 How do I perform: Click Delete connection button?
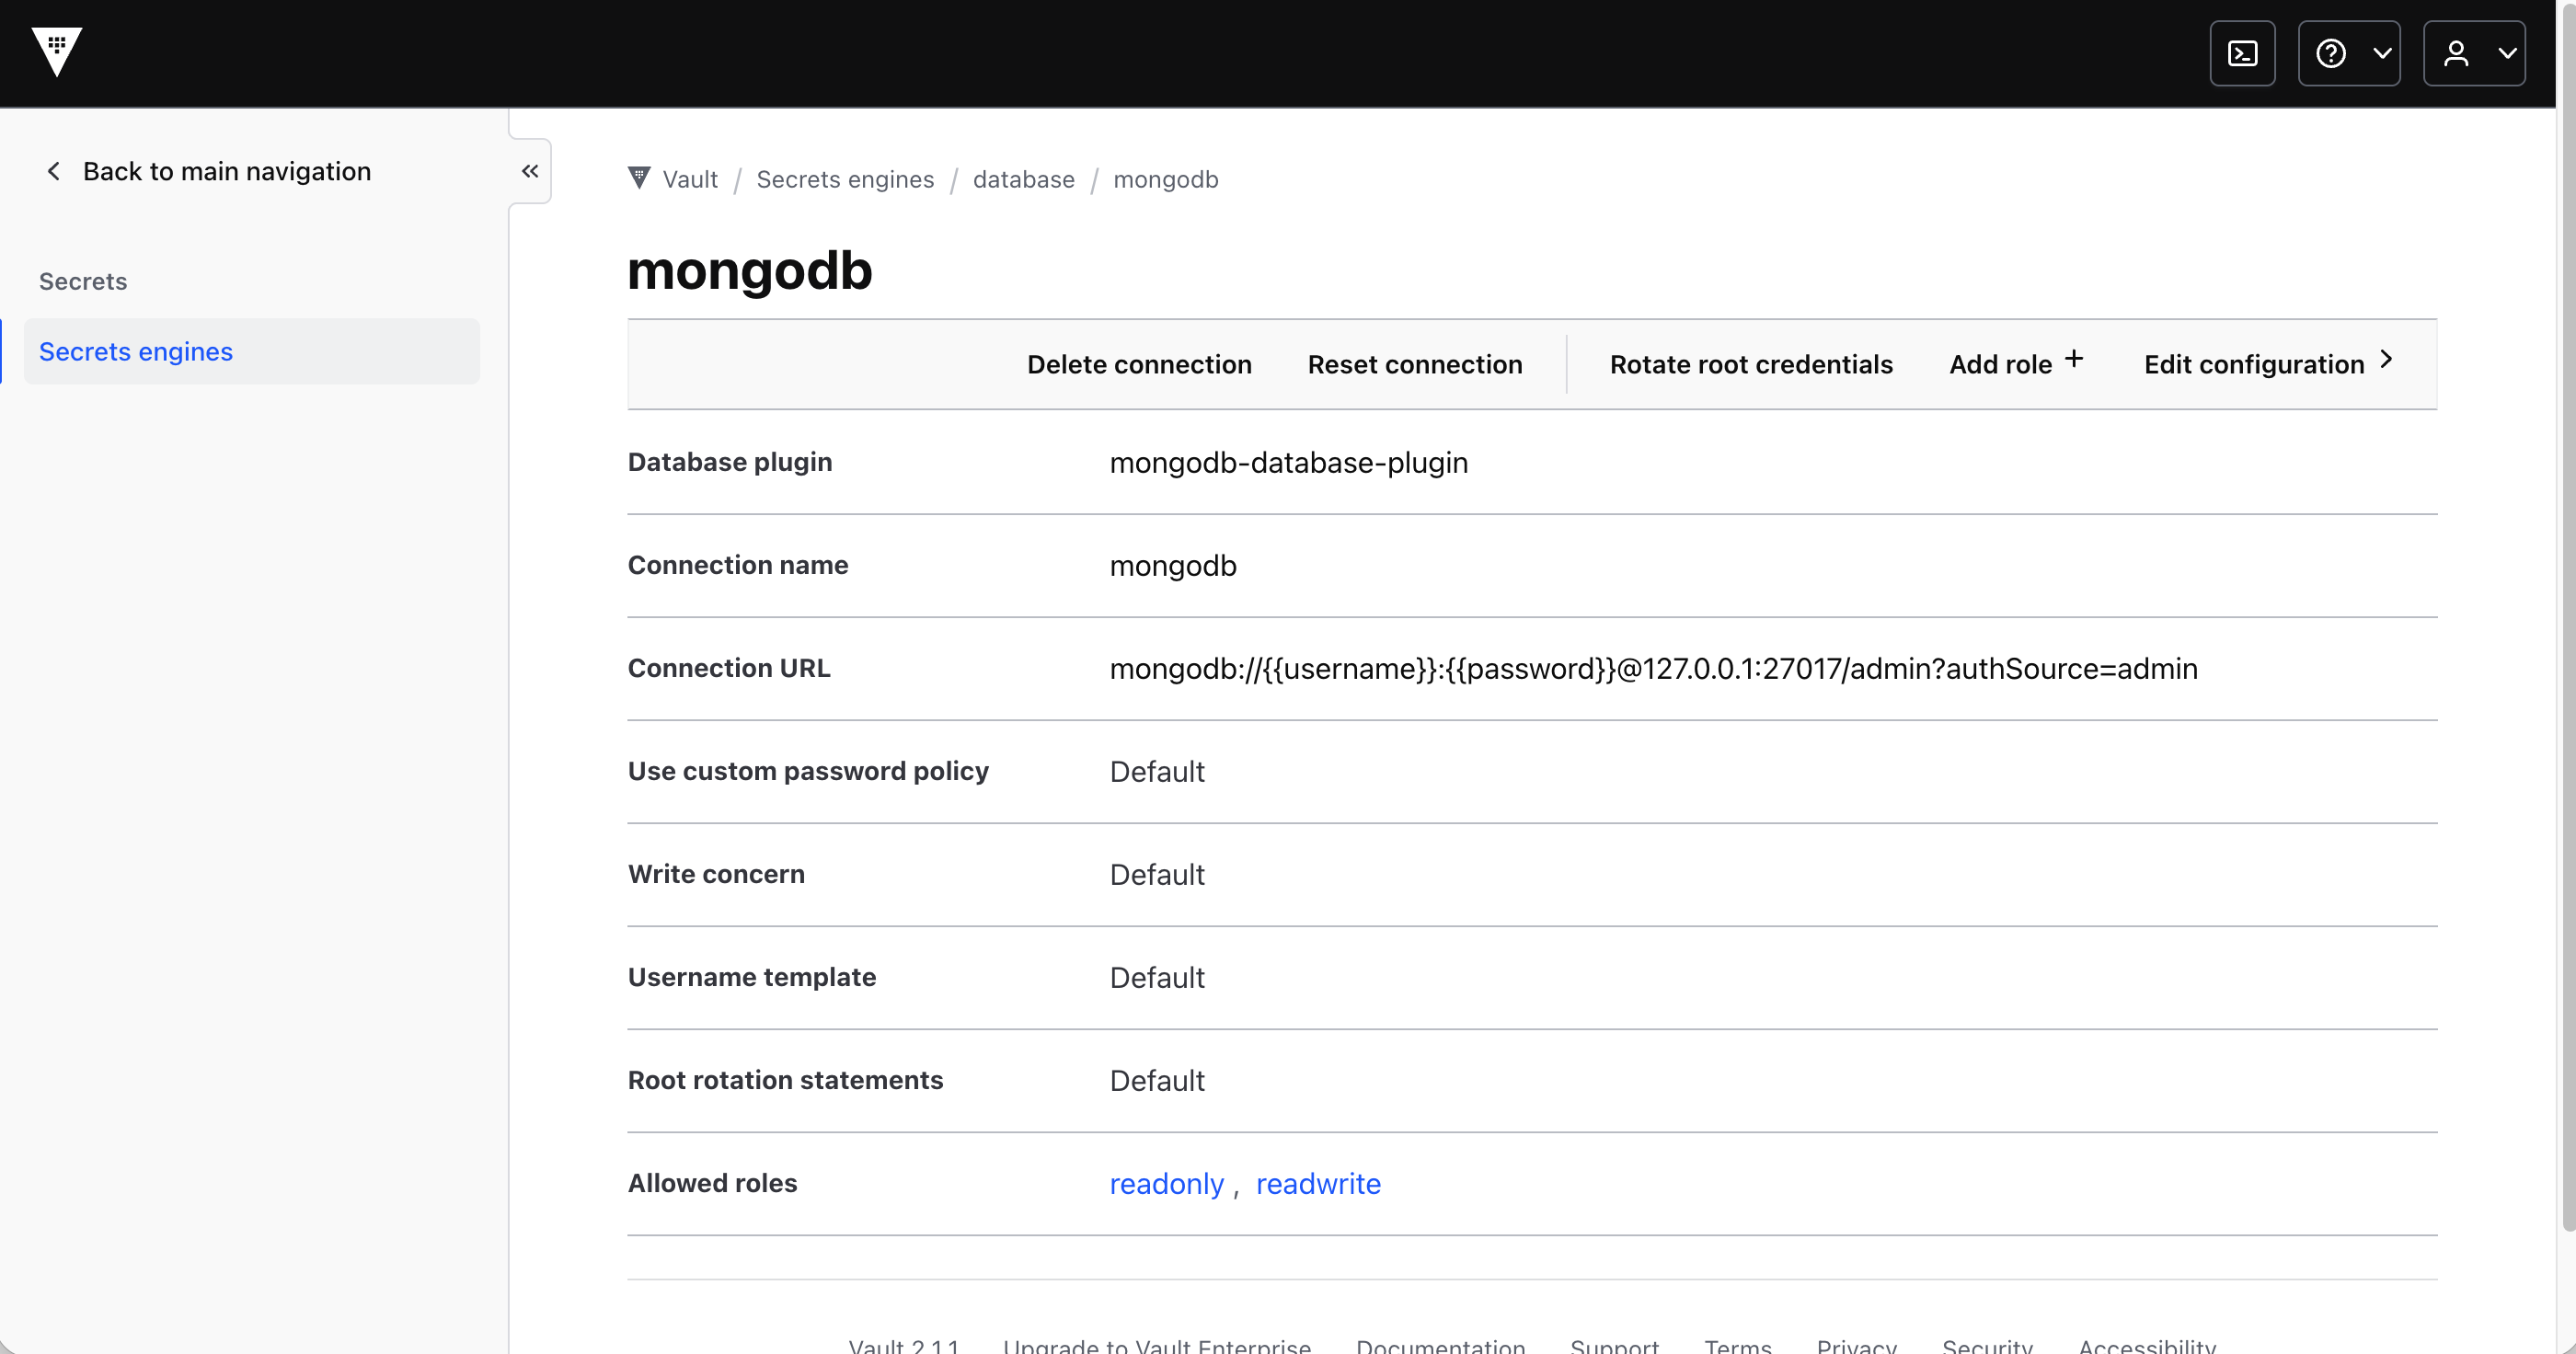coord(1139,364)
